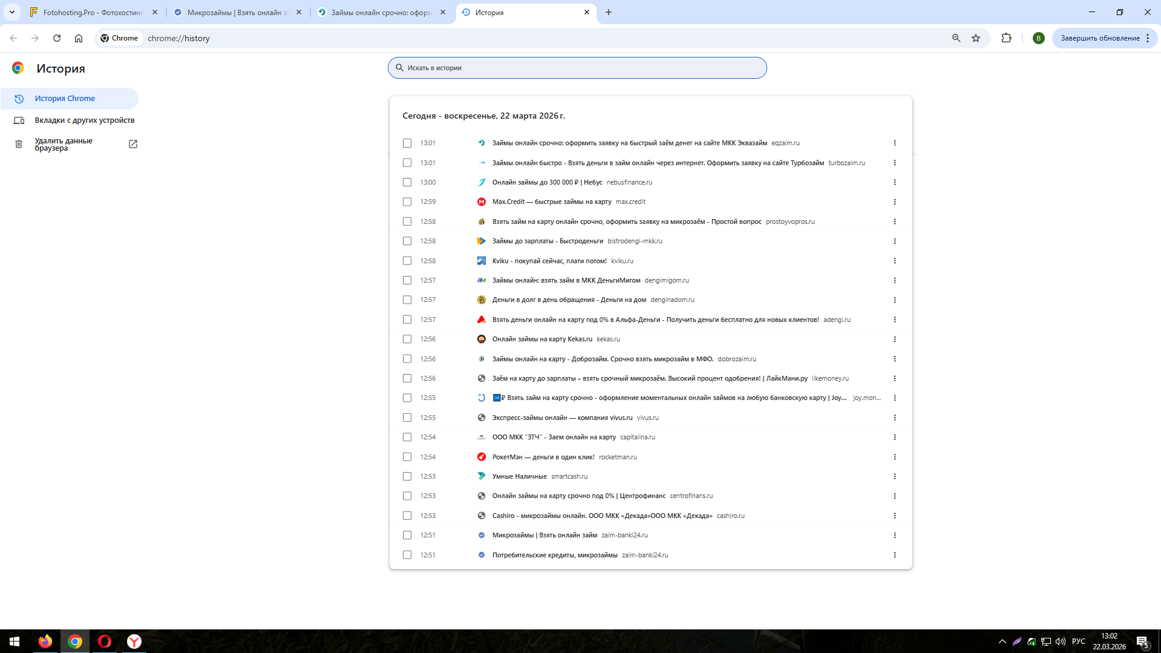Click the dengimigom.ru favicon
Screen dimensions: 1161x653
coord(482,280)
